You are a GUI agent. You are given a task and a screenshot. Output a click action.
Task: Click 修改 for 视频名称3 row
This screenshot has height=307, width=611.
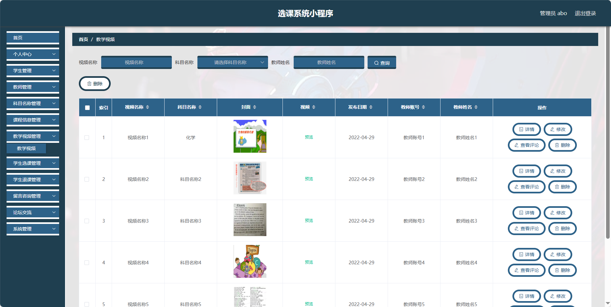[558, 213]
